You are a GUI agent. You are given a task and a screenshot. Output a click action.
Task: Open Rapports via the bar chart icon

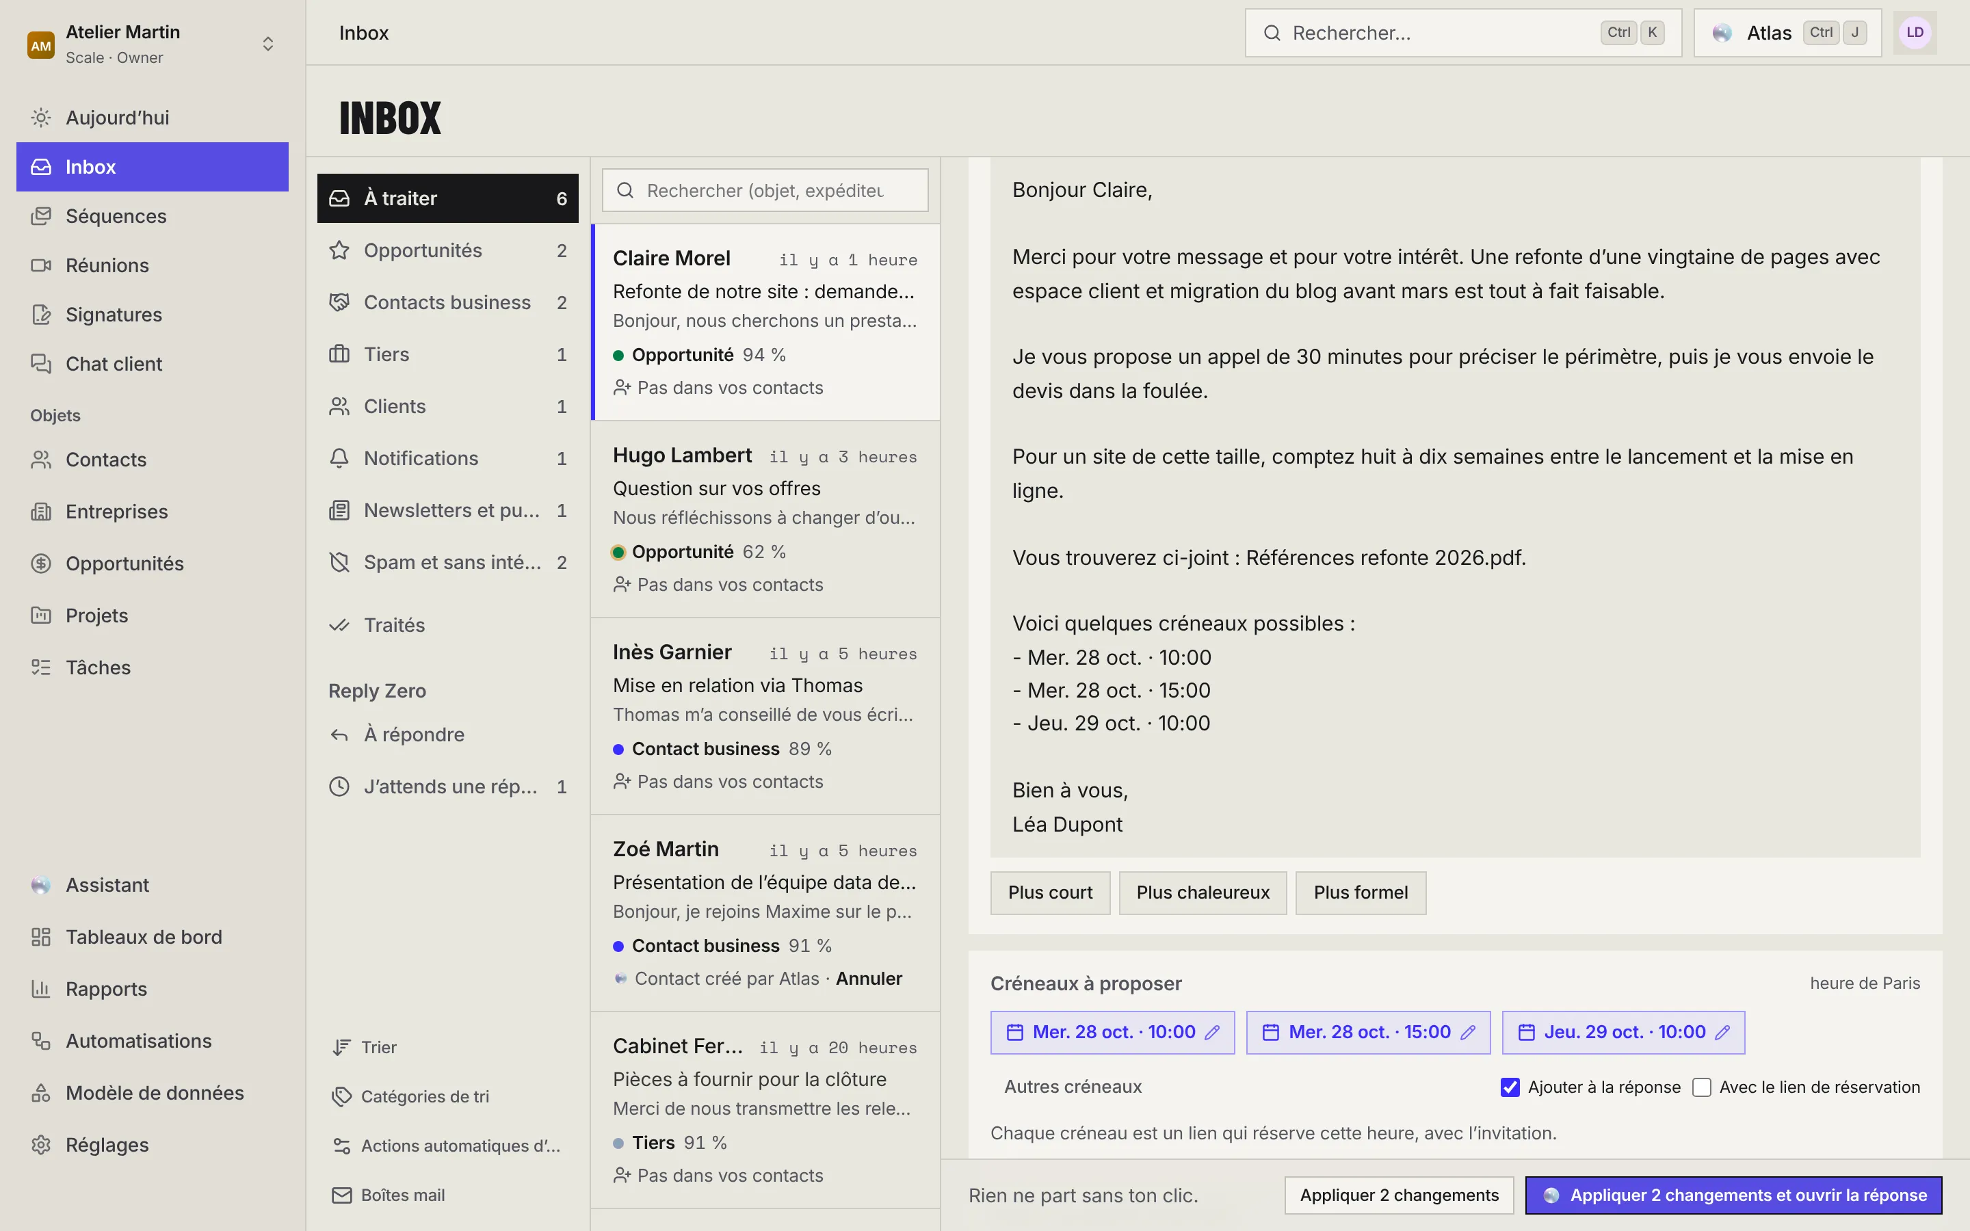tap(41, 989)
